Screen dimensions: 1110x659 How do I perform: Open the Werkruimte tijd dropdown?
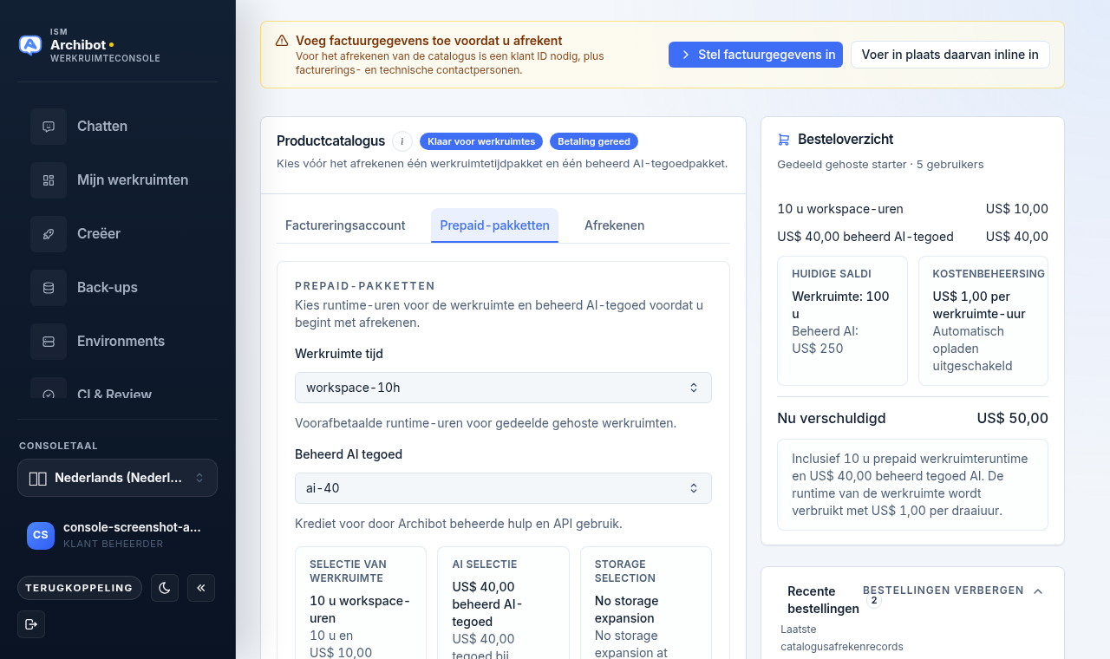click(503, 388)
